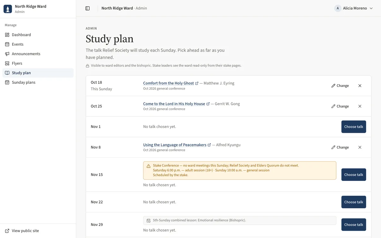Open Announcements in the sidebar
Screen dimensions: 381x238
38,54
